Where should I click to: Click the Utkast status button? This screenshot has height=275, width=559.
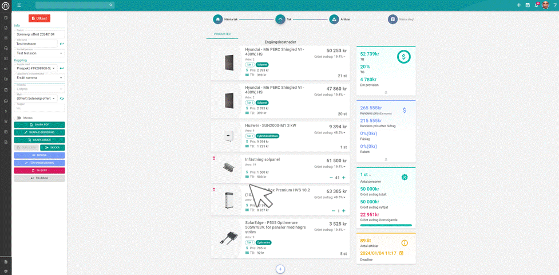tap(39, 18)
